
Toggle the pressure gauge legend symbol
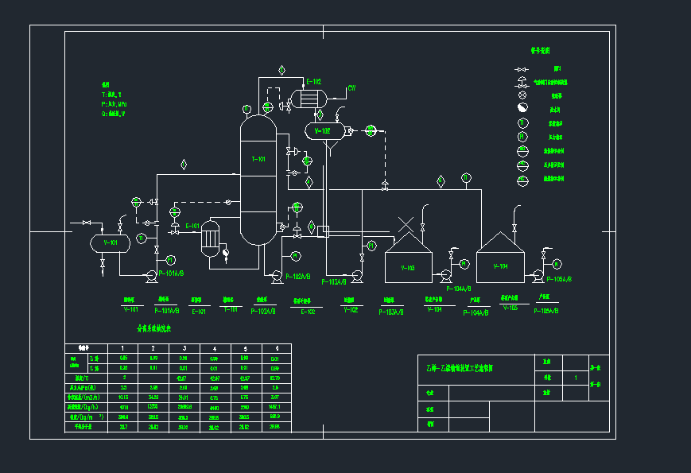[522, 135]
